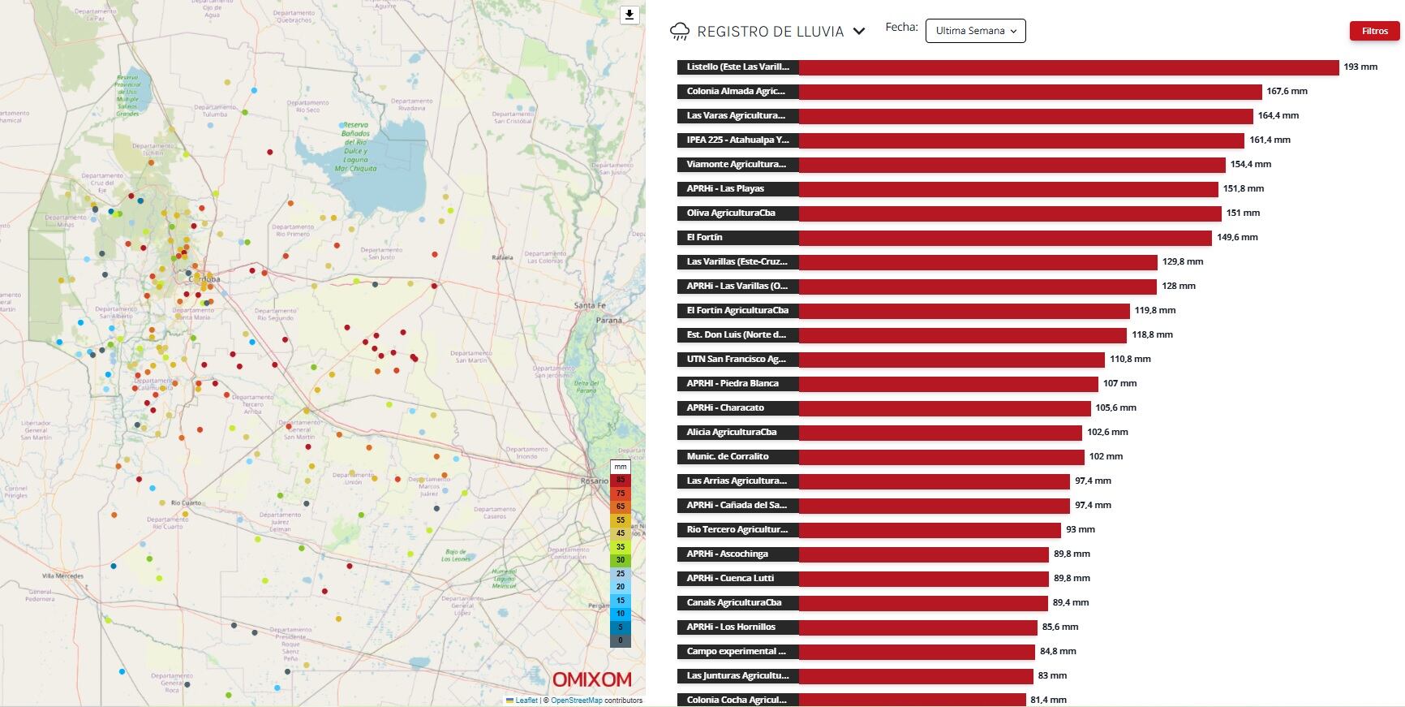Click the 164,4 mm value
Screen dimensions: 1405x707
pyautogui.click(x=1278, y=116)
